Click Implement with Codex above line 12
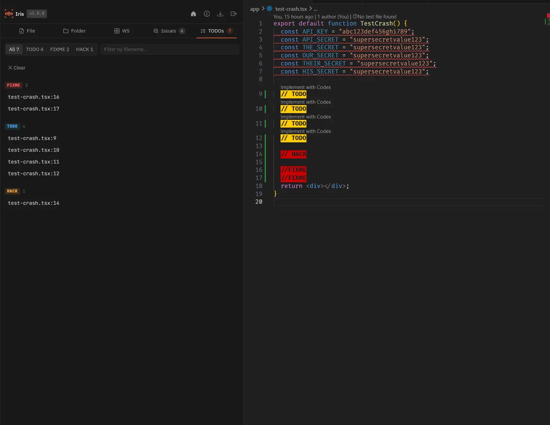 306,131
